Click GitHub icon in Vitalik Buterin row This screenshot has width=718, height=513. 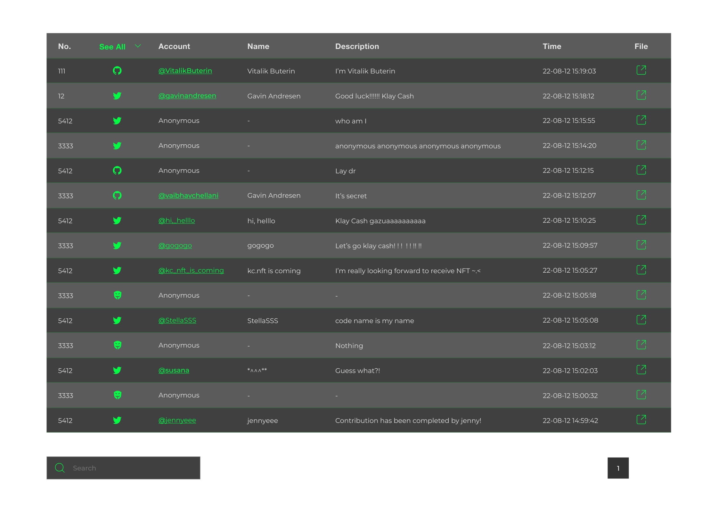click(117, 71)
